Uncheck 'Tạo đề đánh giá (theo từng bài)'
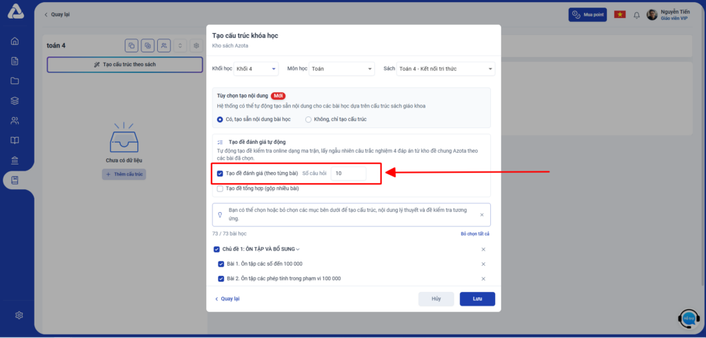The height and width of the screenshot is (338, 706). [x=220, y=173]
